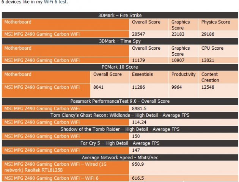The image size is (239, 182).
Task: Click PCMark Productivity value 9964
Action: point(176,87)
